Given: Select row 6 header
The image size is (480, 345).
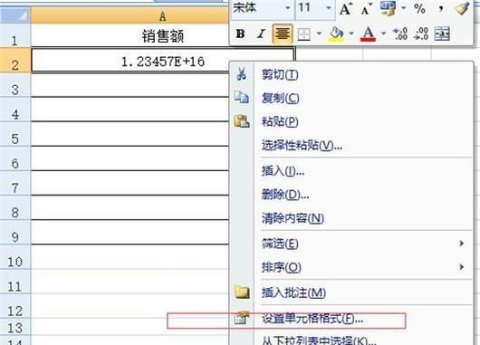Looking at the screenshot, I should click(15, 158).
